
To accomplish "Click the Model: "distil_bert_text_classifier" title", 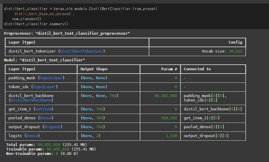I will pyautogui.click(x=44, y=60).
